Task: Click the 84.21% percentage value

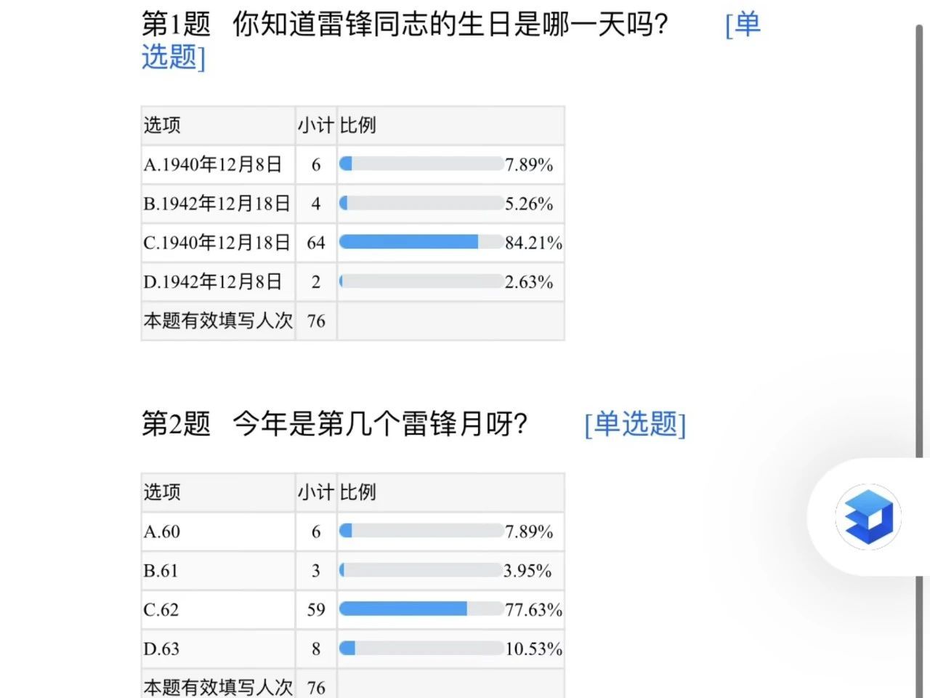Action: [x=533, y=243]
